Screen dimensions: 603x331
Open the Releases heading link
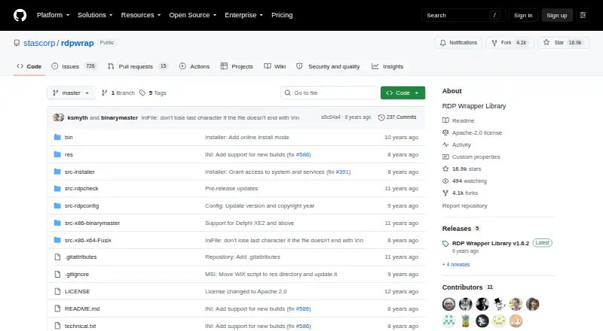[x=461, y=229]
